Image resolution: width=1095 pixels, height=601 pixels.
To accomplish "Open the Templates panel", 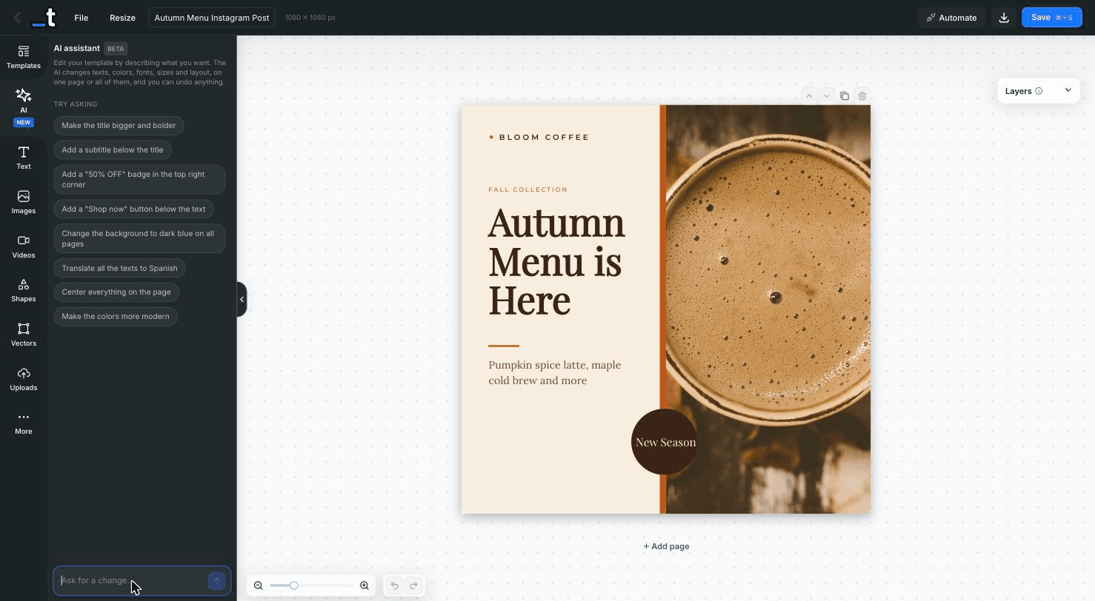I will [24, 57].
